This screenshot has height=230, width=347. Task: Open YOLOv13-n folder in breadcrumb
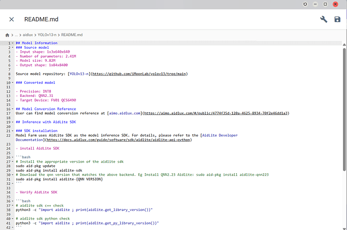click(47, 35)
